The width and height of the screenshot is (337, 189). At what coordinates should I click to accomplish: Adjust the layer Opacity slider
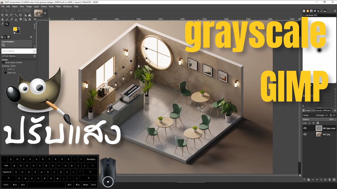point(318,119)
